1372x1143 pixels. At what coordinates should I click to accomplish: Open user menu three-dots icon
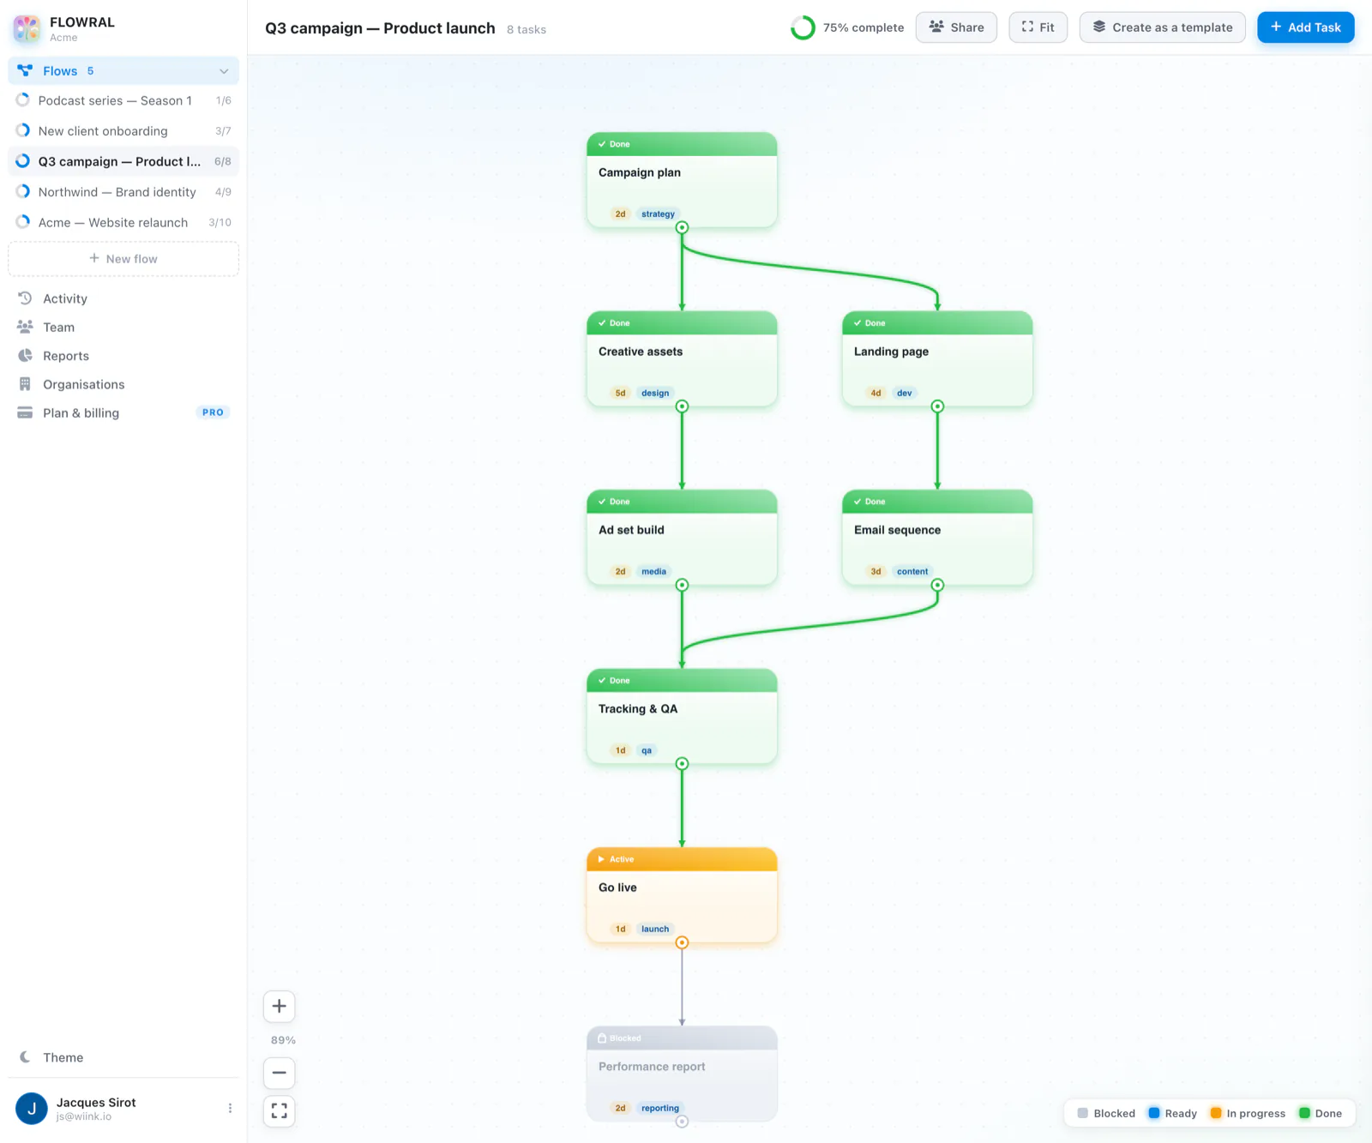(x=230, y=1109)
